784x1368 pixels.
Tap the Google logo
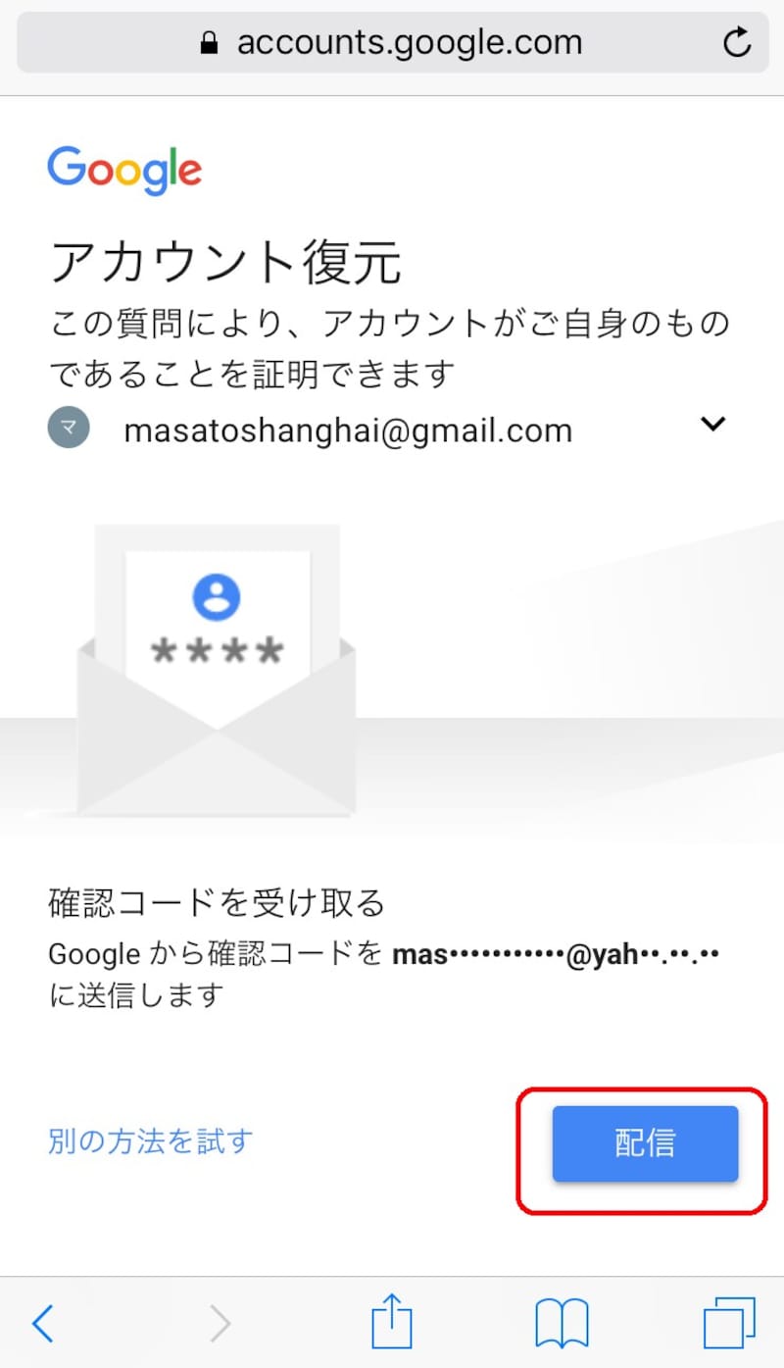pos(124,172)
